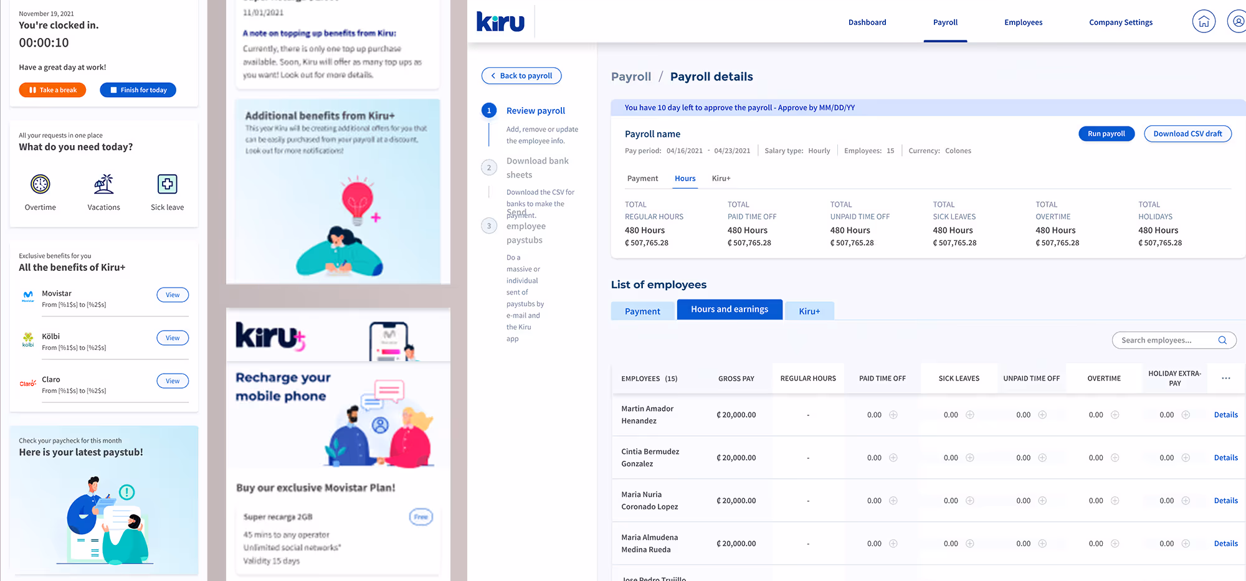Download the CSV draft
The image size is (1246, 581).
click(1187, 133)
